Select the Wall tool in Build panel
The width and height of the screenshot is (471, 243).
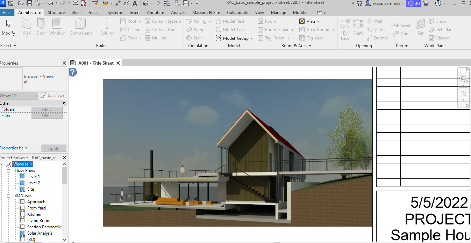pos(27,27)
